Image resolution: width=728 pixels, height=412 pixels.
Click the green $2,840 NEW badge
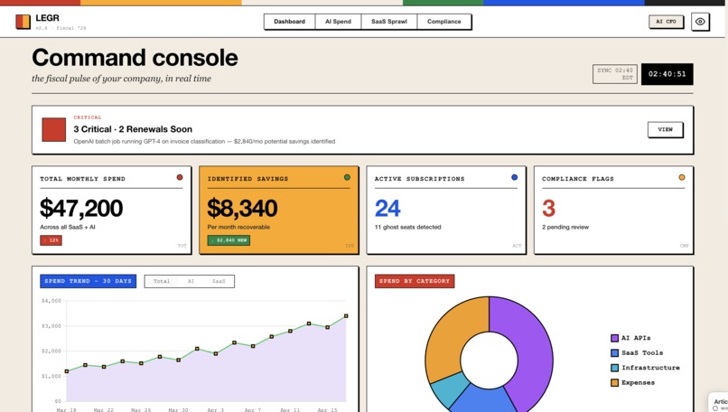(229, 240)
